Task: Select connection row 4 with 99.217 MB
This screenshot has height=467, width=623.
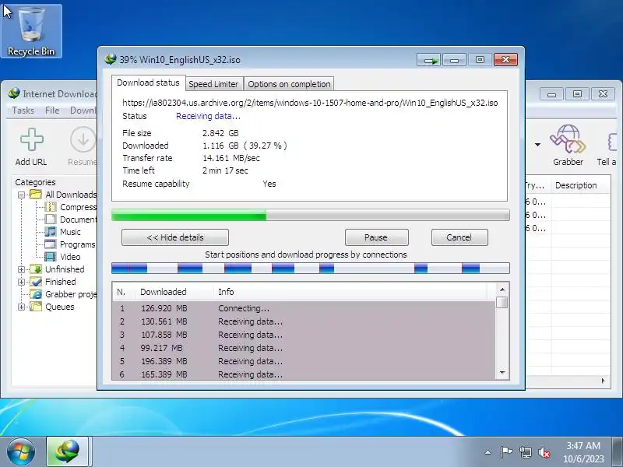Action: (304, 348)
